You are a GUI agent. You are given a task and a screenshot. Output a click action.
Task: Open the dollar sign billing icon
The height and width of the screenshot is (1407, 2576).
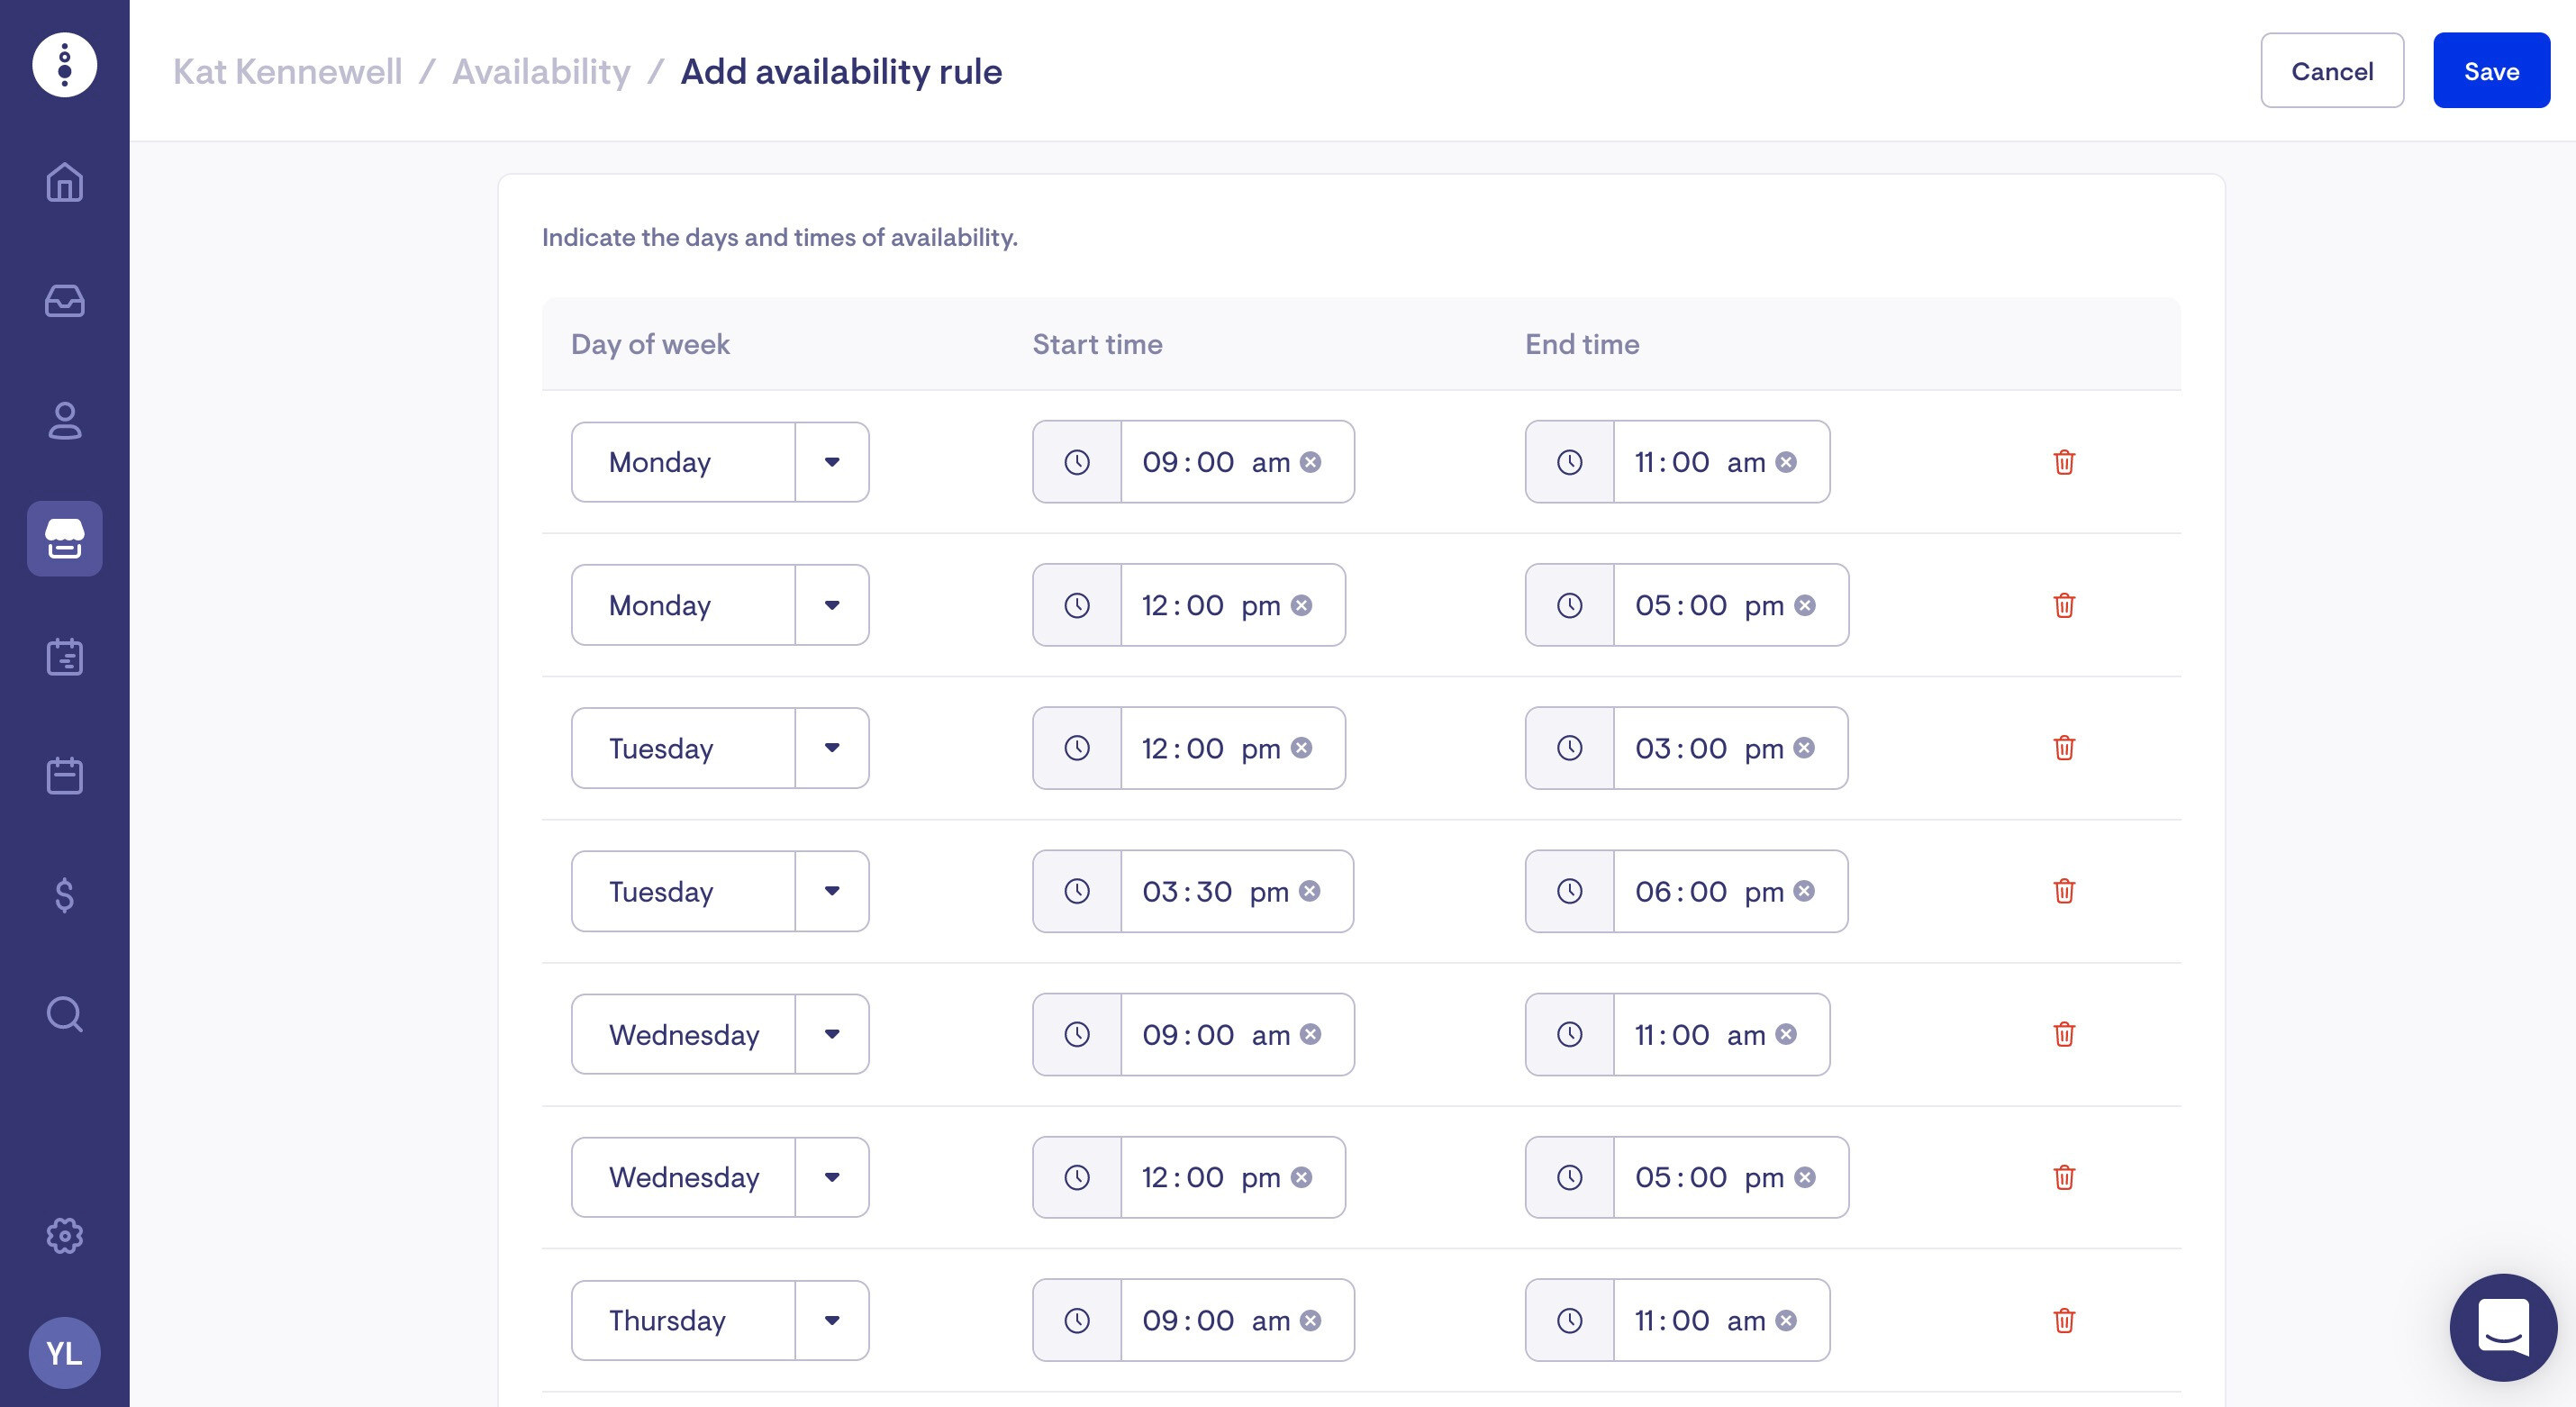pos(64,895)
